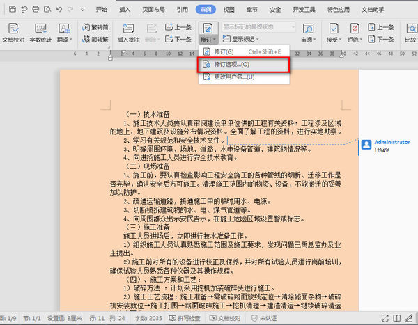Open the 显示标记的最终状态 combo box
The image size is (418, 325).
coord(256,26)
